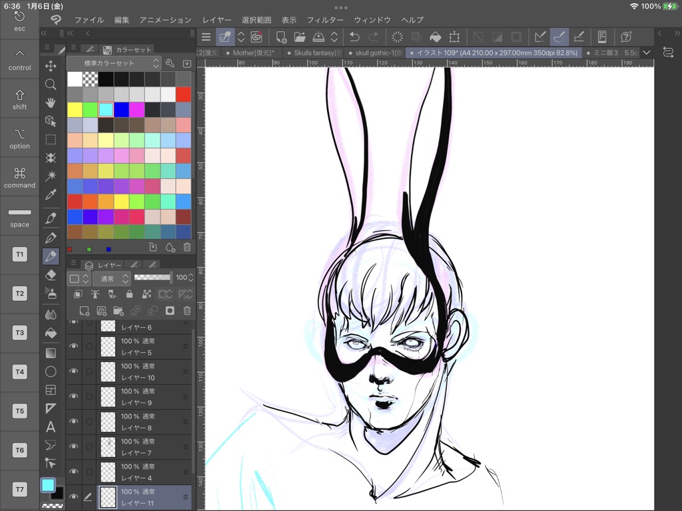The height and width of the screenshot is (511, 682).
Task: Toggle visibility of レイヤー 7
Action: click(x=74, y=446)
